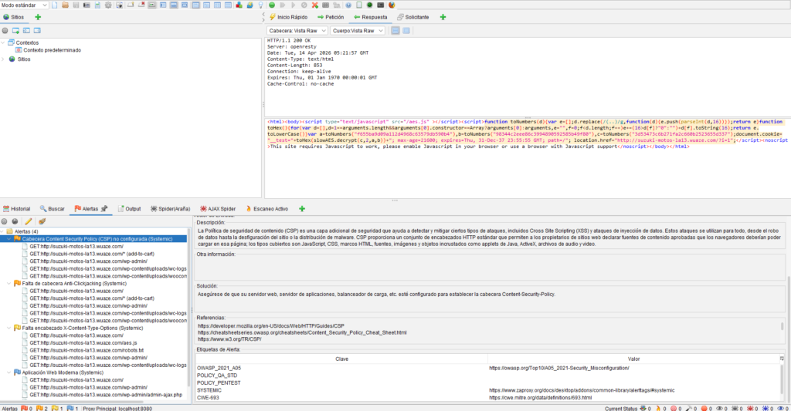Click the cheatsheetseries.owasp.org reference link
791x411 pixels.
click(x=302, y=332)
